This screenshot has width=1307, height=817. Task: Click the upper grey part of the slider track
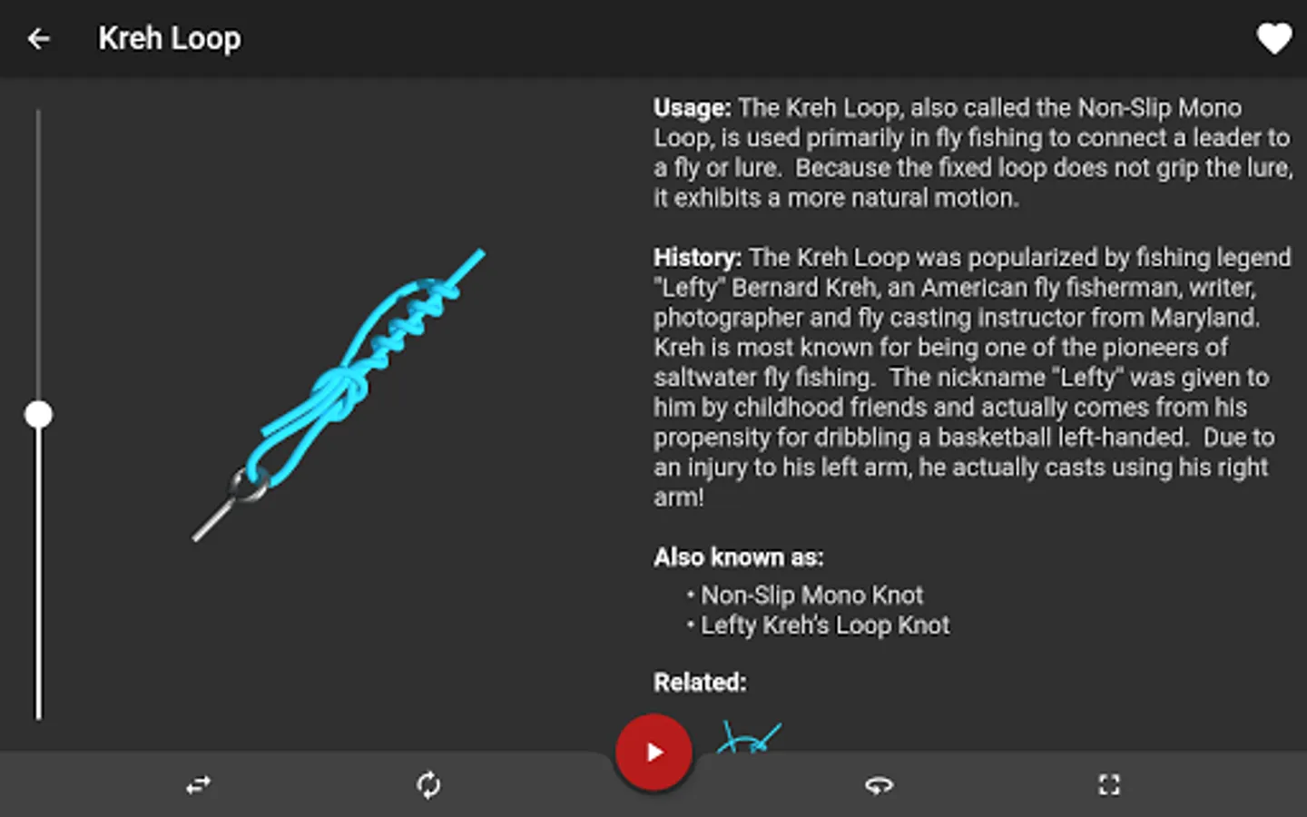pyautogui.click(x=38, y=254)
